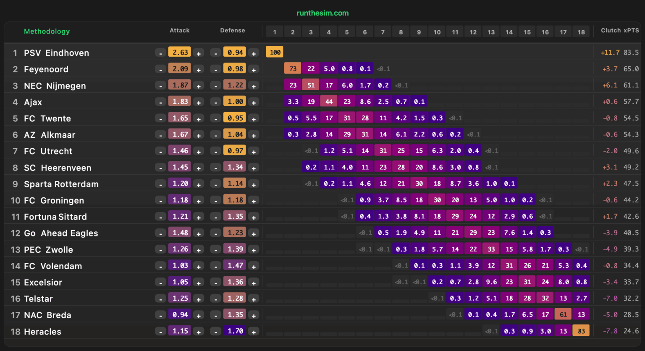
Task: Lower Go Ahead Eagles defense with minus
Action: point(215,233)
